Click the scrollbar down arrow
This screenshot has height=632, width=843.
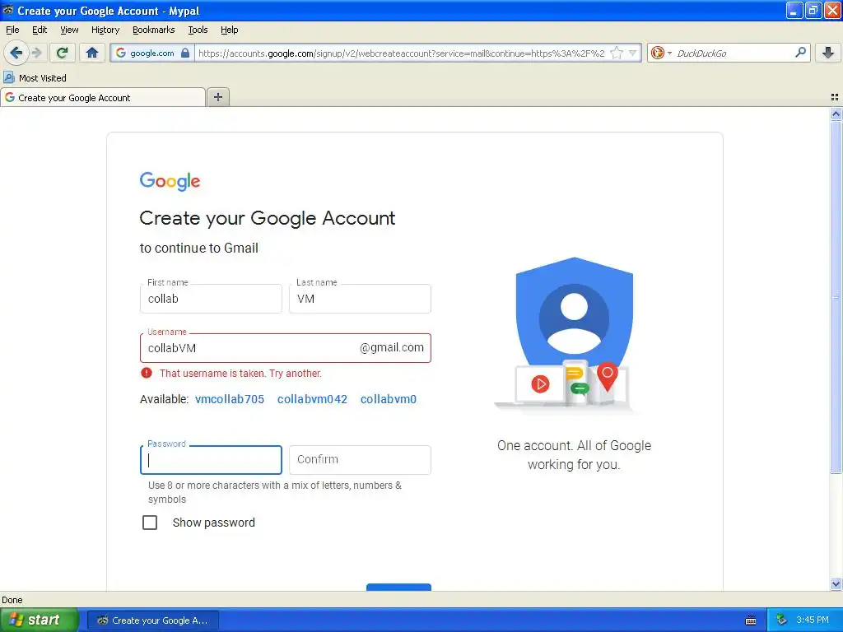tap(836, 583)
